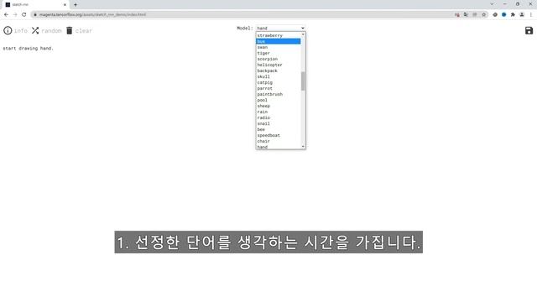Open the Chrome three-dot menu

pos(531,15)
